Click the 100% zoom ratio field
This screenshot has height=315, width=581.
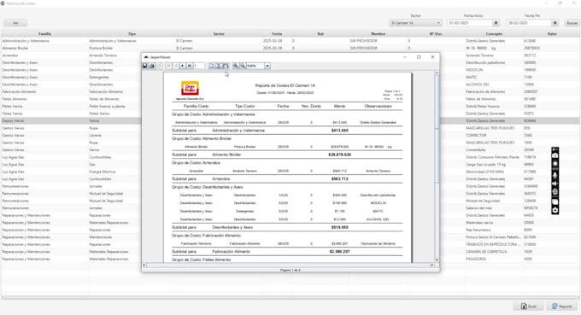tap(255, 66)
